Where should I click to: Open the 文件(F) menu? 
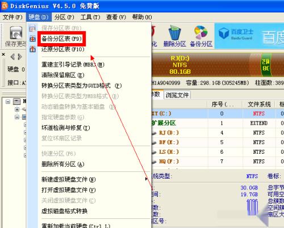coord(12,17)
